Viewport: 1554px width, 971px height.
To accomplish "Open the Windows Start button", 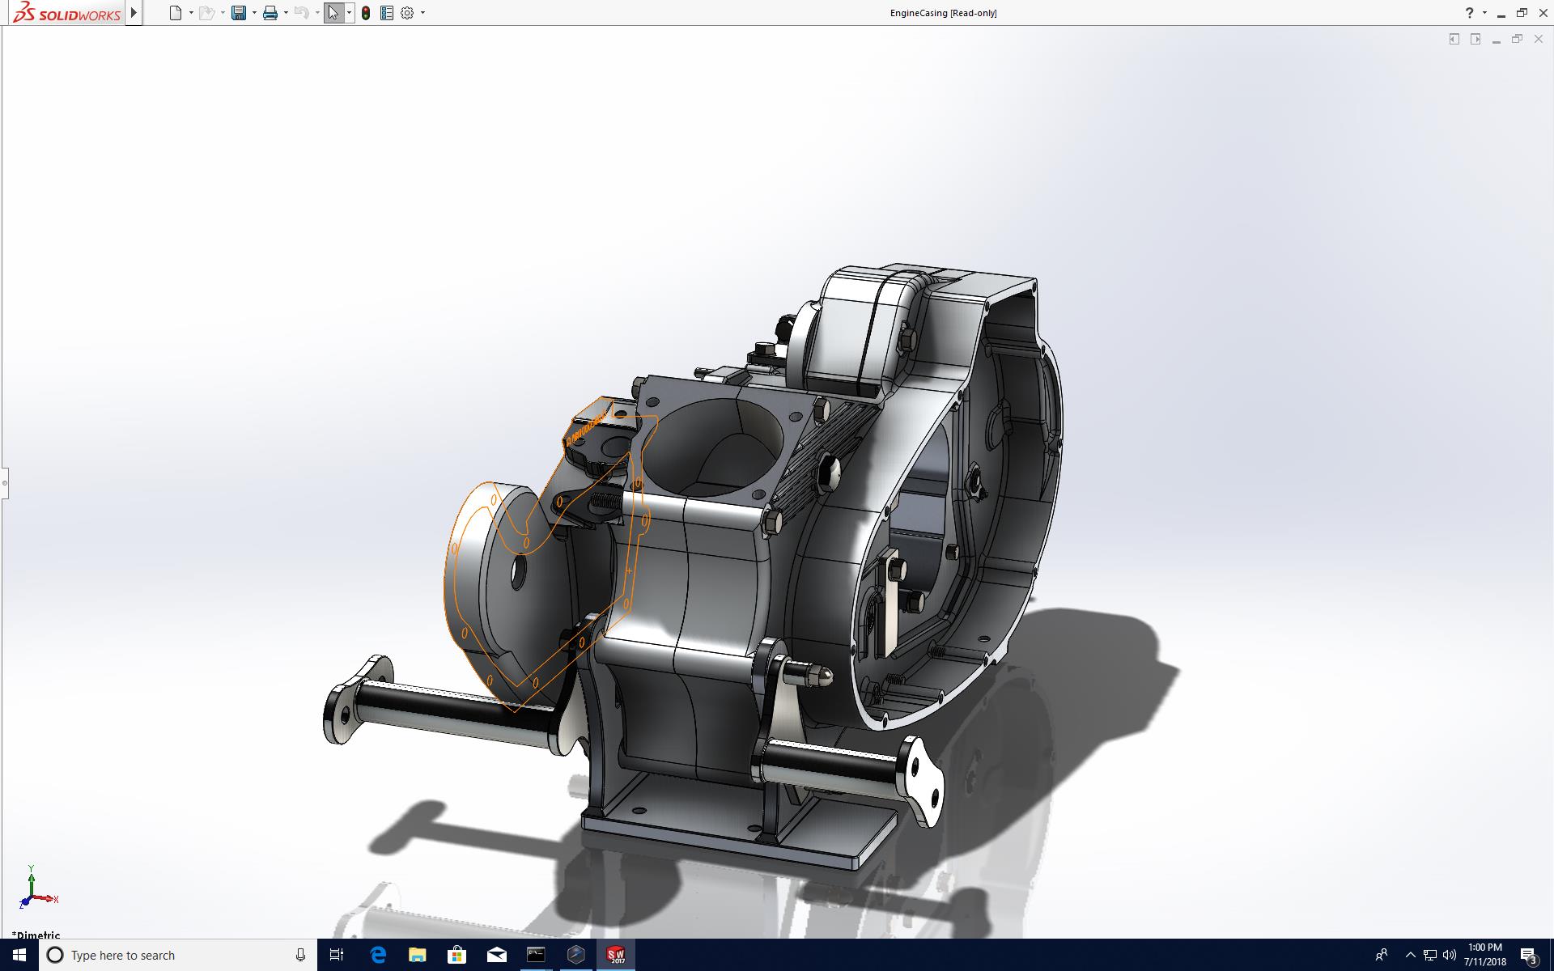I will coord(19,955).
